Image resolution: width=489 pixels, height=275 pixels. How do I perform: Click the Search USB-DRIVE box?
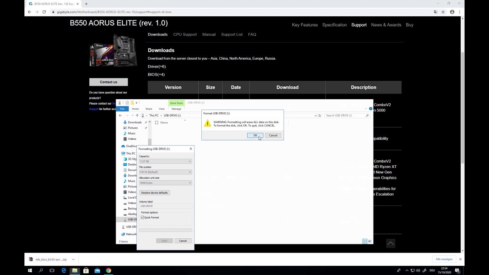coord(347,115)
